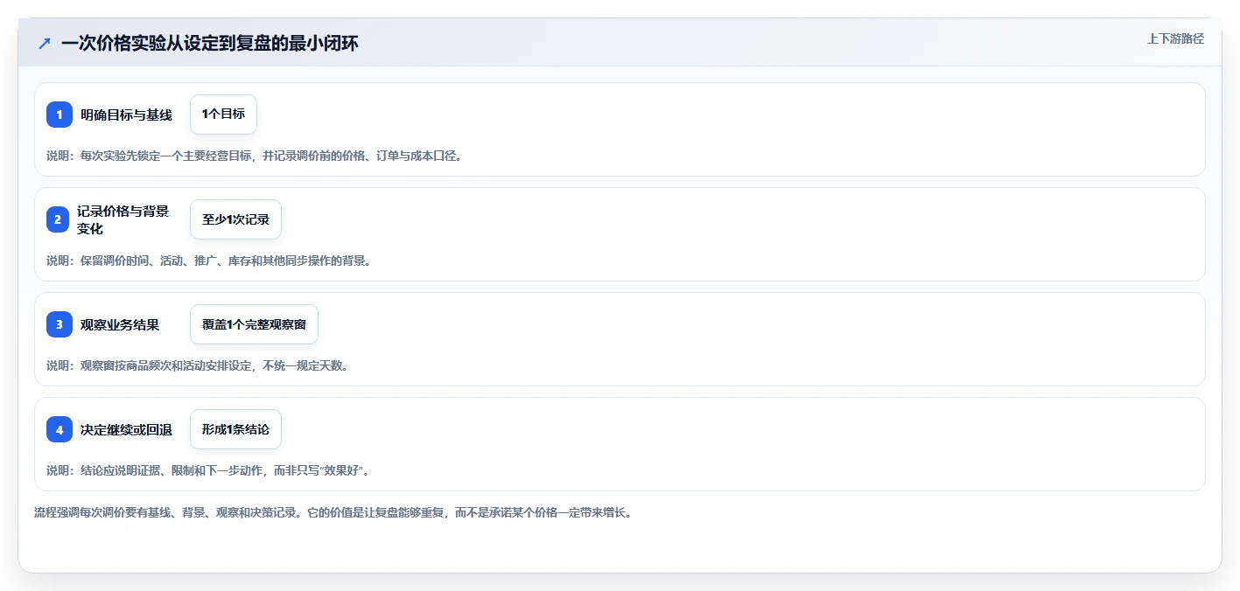Image resolution: width=1240 pixels, height=591 pixels.
Task: Click the step title 决定继续或回退
Action: point(126,429)
